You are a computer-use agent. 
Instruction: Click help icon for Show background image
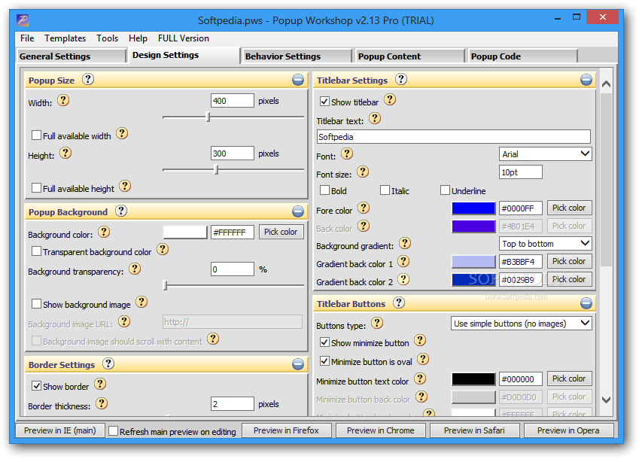point(141,302)
